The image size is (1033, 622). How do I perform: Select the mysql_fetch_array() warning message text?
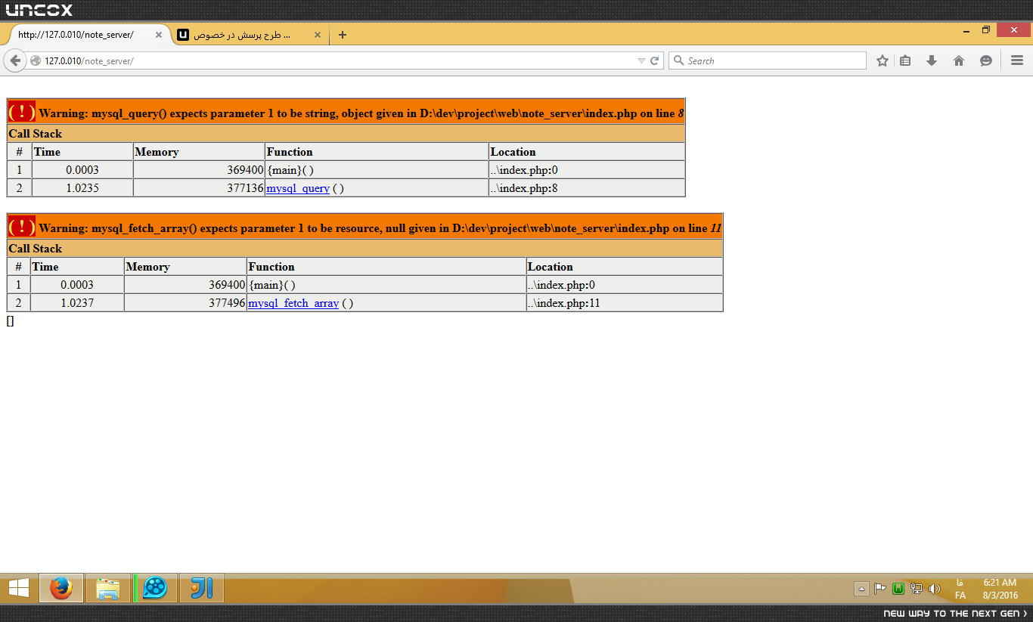(x=380, y=228)
